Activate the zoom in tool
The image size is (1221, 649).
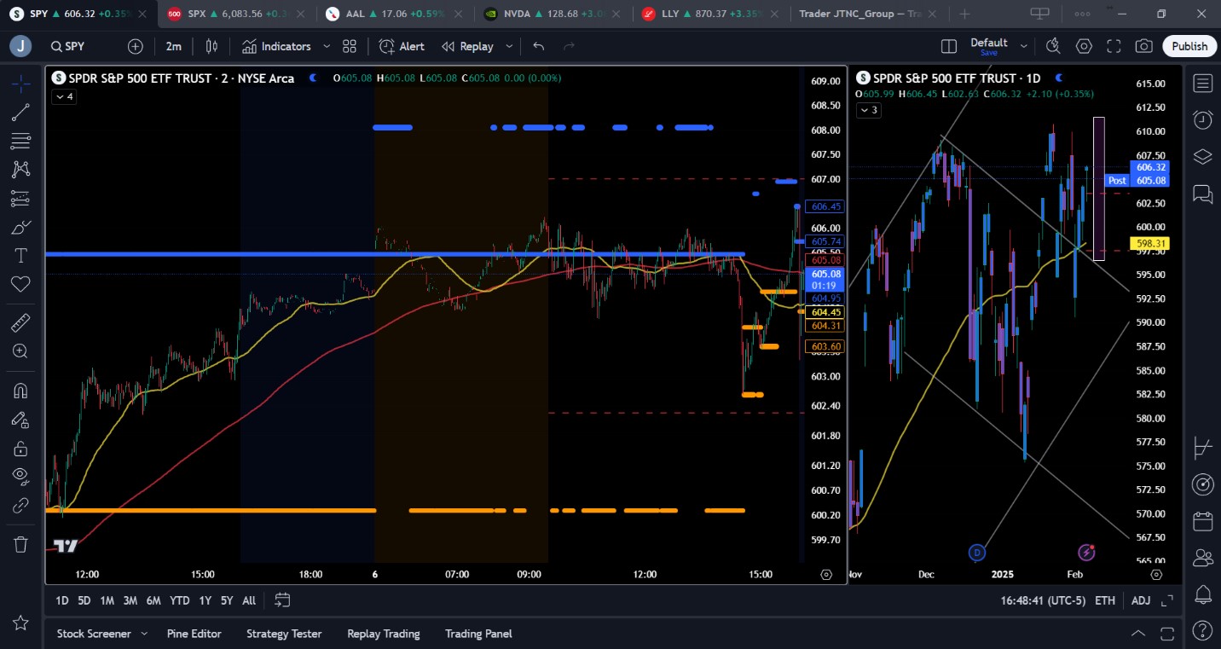point(20,351)
